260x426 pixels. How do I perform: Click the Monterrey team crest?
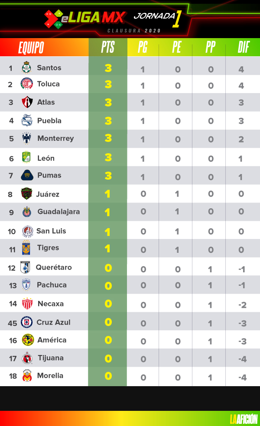click(27, 138)
